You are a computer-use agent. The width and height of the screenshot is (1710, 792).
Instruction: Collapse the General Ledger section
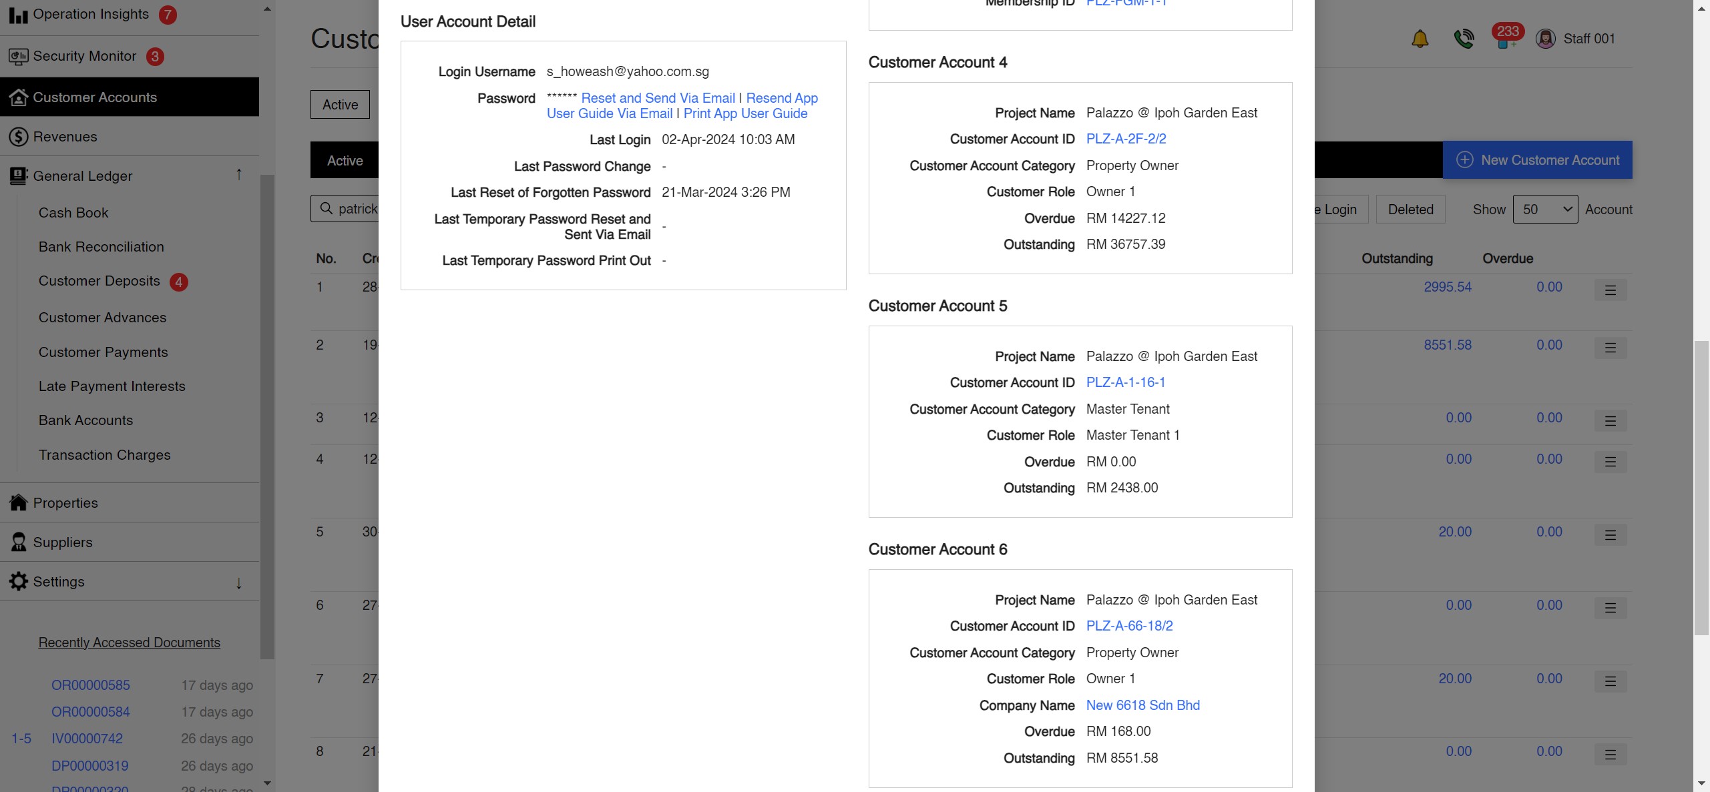click(x=238, y=175)
